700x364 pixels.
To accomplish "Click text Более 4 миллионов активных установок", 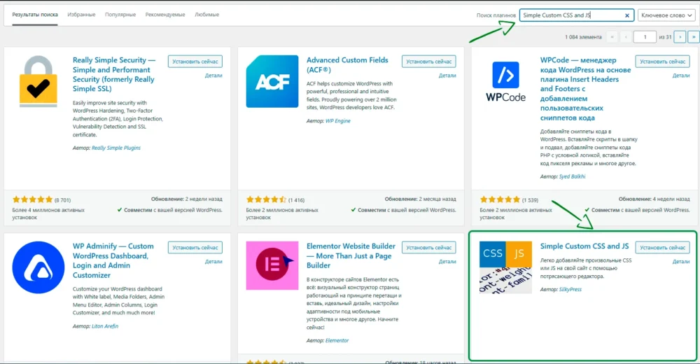I will click(x=48, y=214).
